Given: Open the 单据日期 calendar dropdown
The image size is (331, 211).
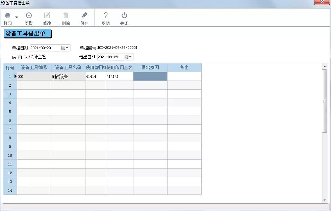Looking at the screenshot, I should click(65, 48).
